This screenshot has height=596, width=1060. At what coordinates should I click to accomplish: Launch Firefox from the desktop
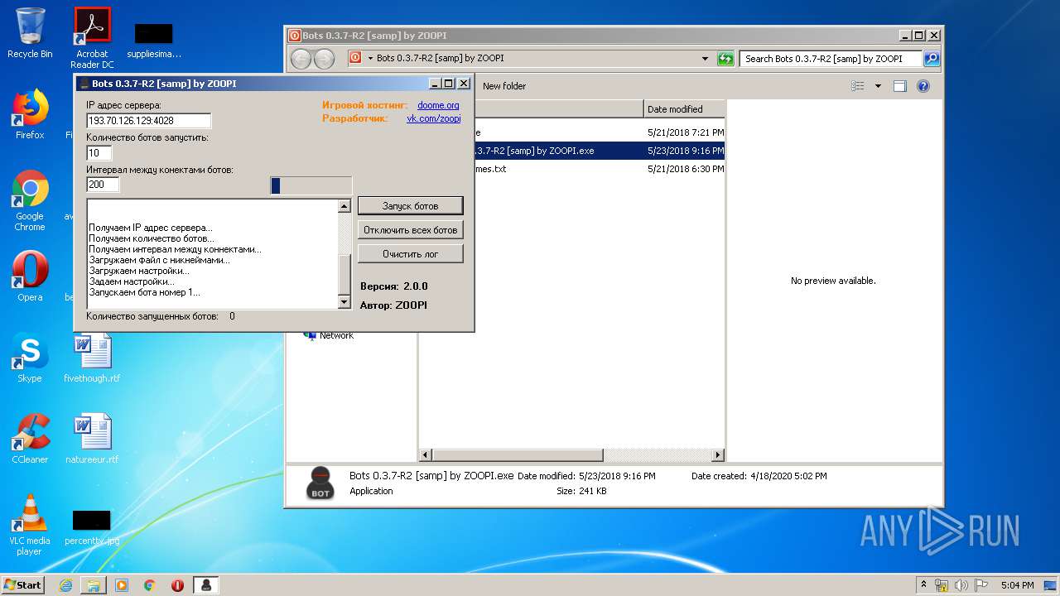(x=30, y=114)
